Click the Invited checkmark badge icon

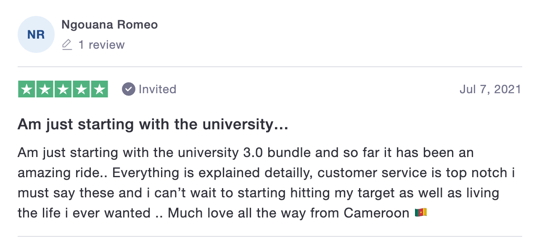click(x=128, y=89)
